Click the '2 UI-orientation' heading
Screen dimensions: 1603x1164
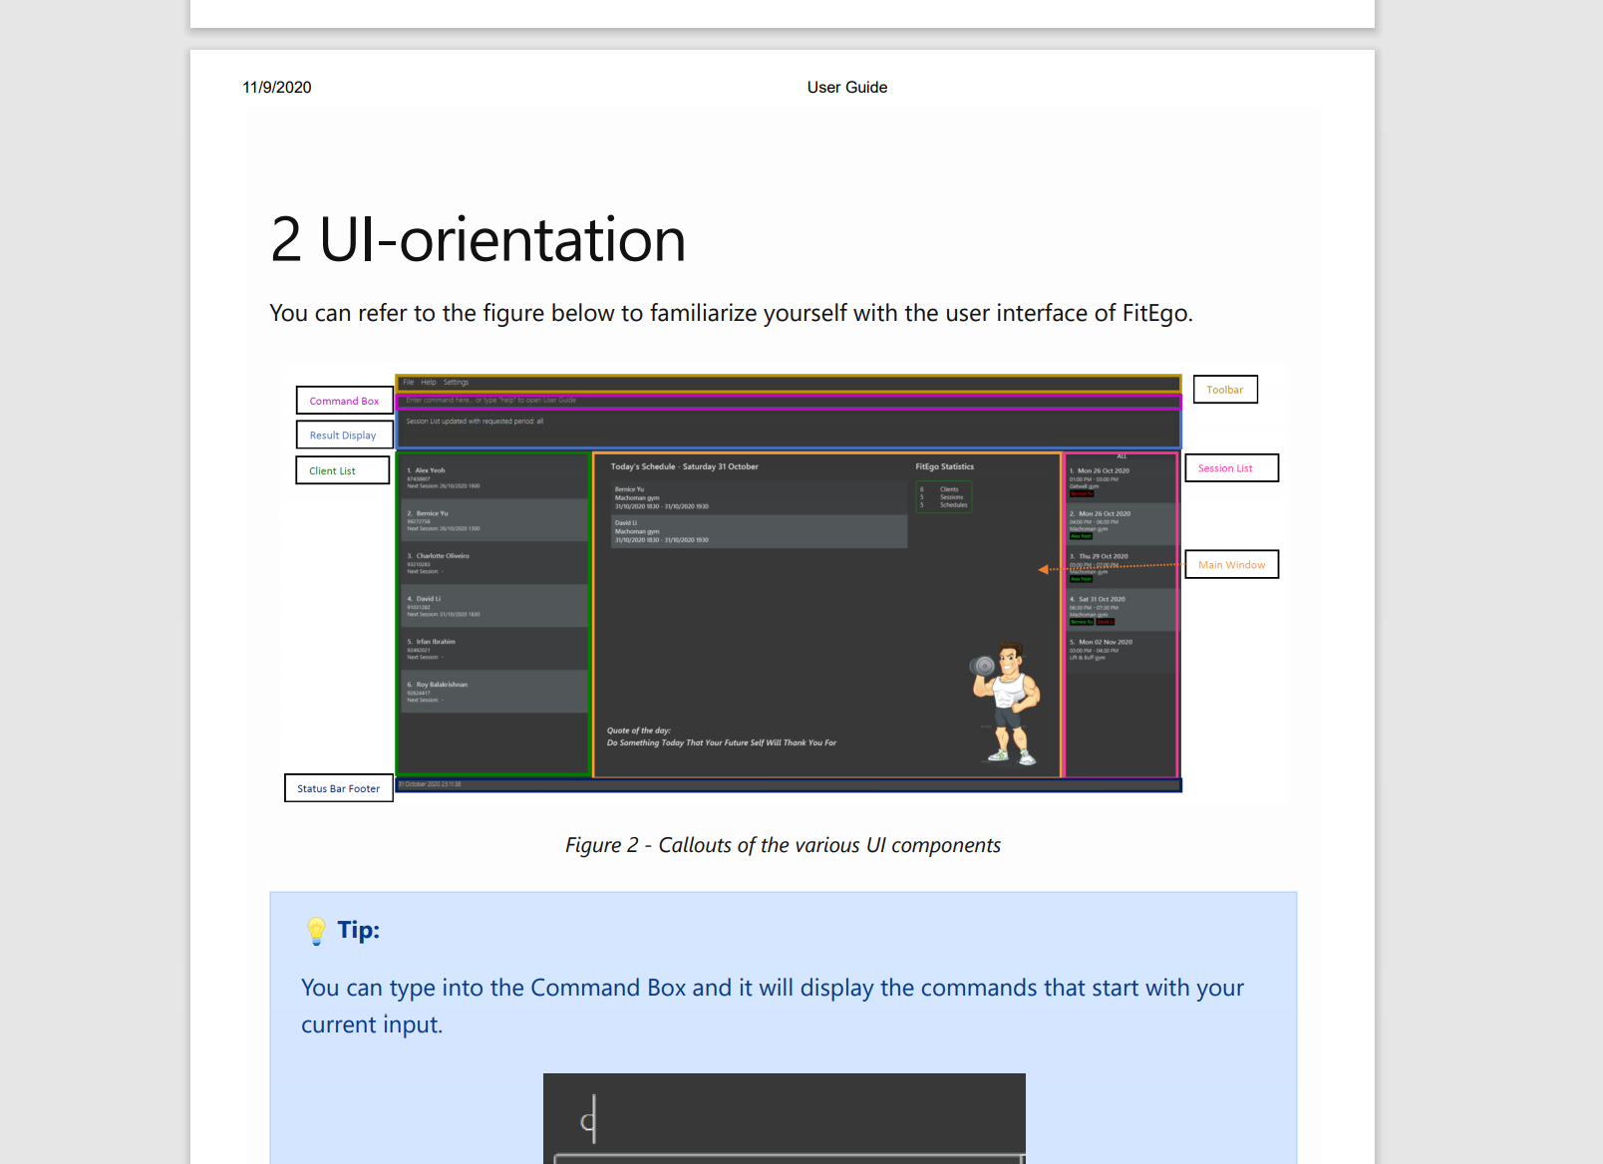pyautogui.click(x=479, y=240)
